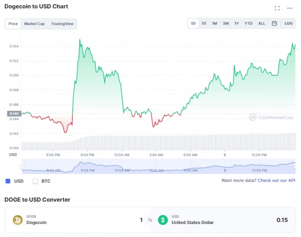Click the green dollar sign USD icon

(163, 220)
